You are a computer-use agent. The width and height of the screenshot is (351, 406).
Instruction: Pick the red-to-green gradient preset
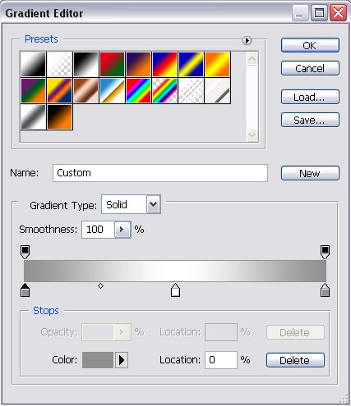click(112, 64)
